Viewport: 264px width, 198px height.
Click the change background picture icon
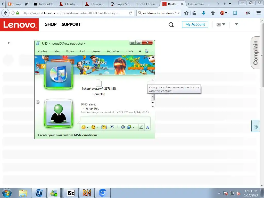click(129, 127)
